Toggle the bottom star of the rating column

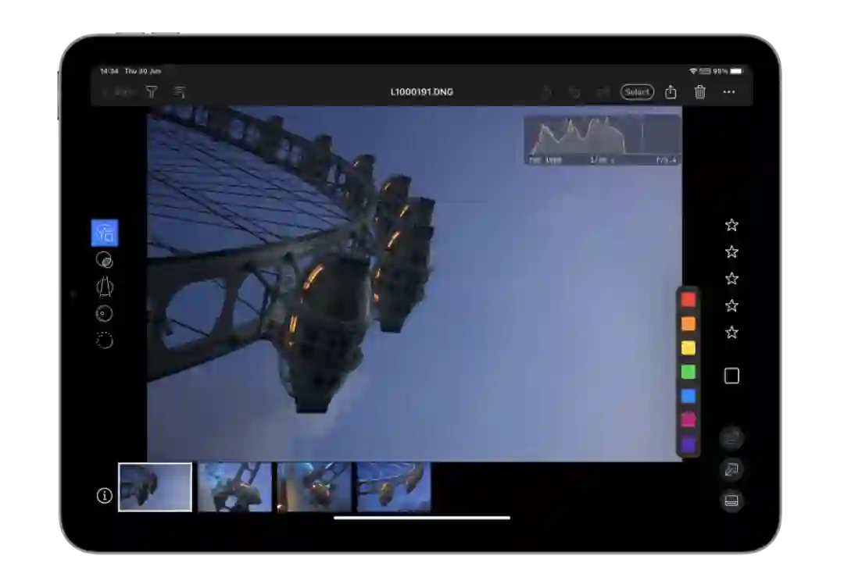pyautogui.click(x=731, y=333)
